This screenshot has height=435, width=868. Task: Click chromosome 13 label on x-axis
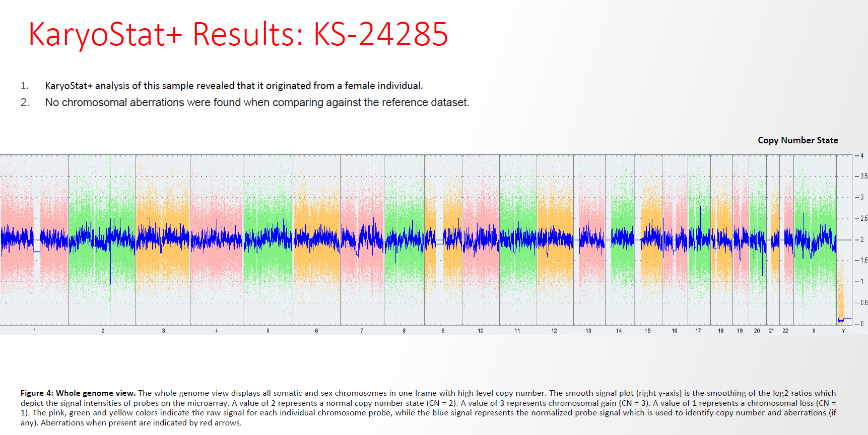(588, 331)
